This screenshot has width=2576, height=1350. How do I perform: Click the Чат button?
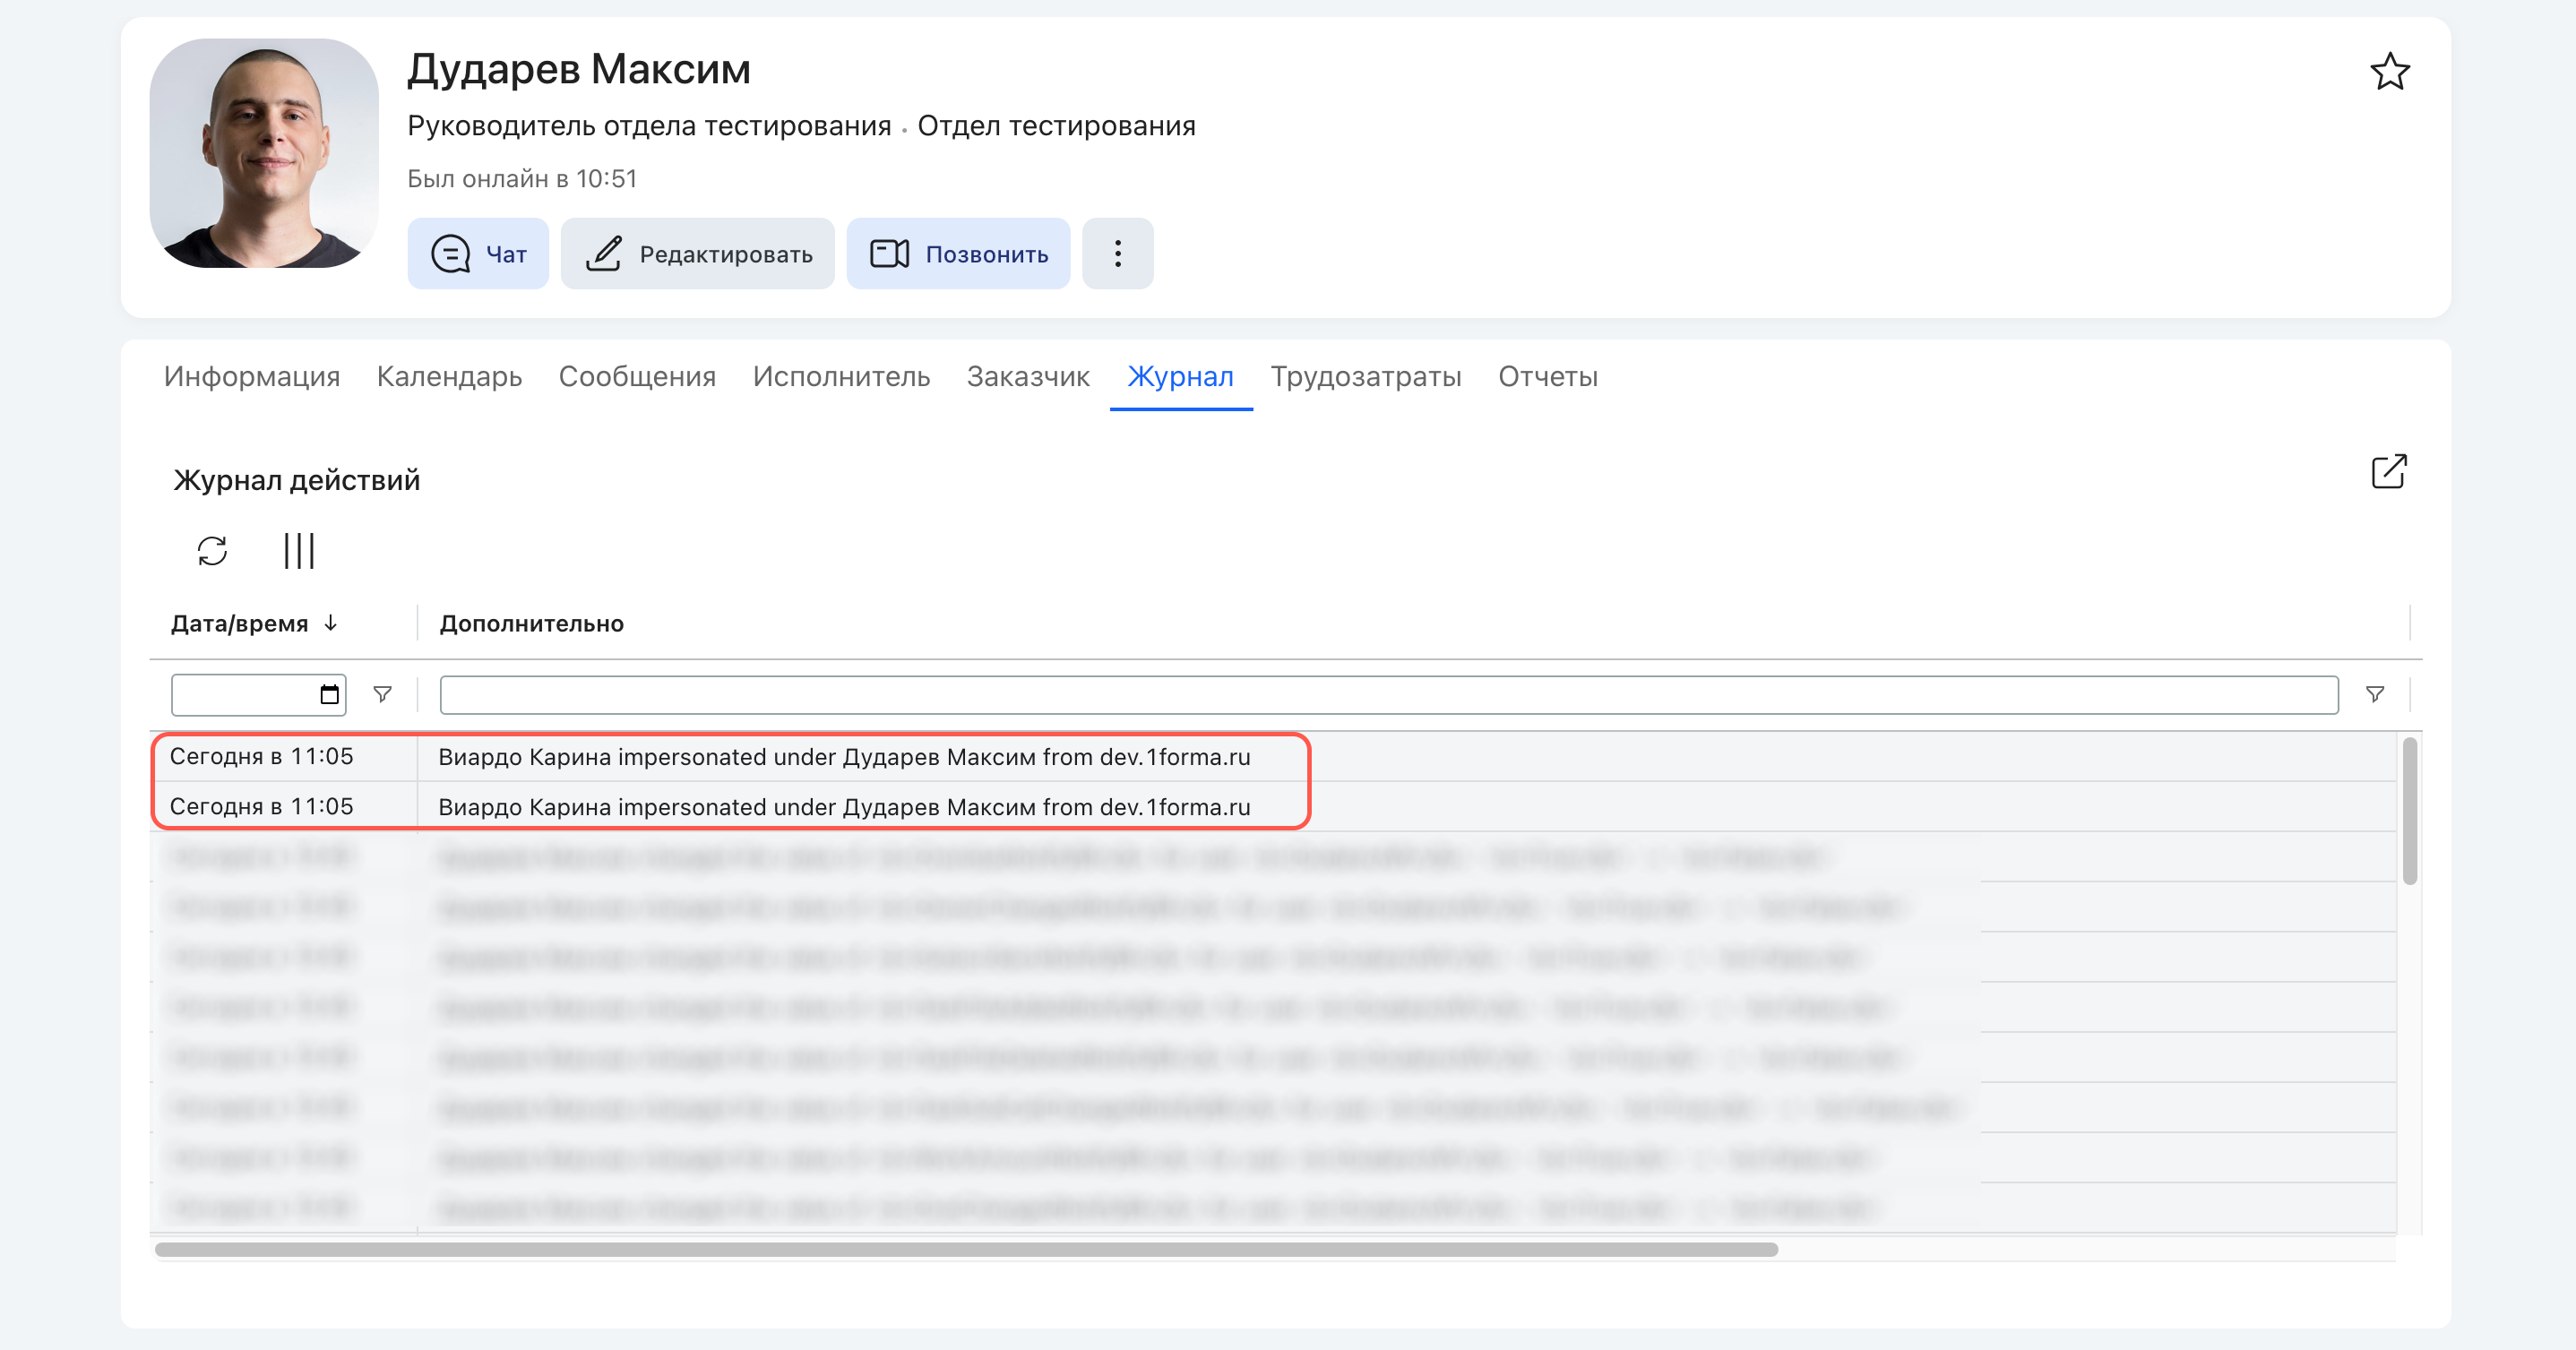click(478, 254)
